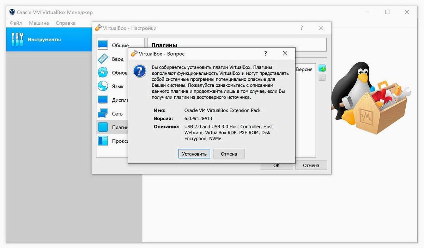Image resolution: width=424 pixels, height=248 pixels.
Task: Click the Обновления refresh icon
Action: coord(103,72)
